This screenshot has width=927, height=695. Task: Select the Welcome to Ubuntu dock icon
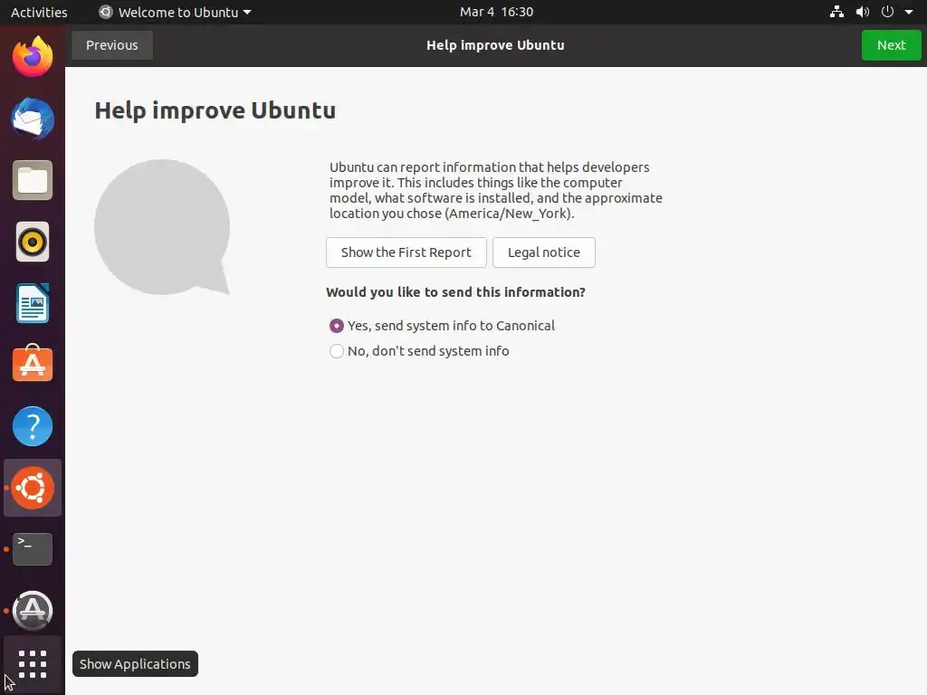[33, 488]
